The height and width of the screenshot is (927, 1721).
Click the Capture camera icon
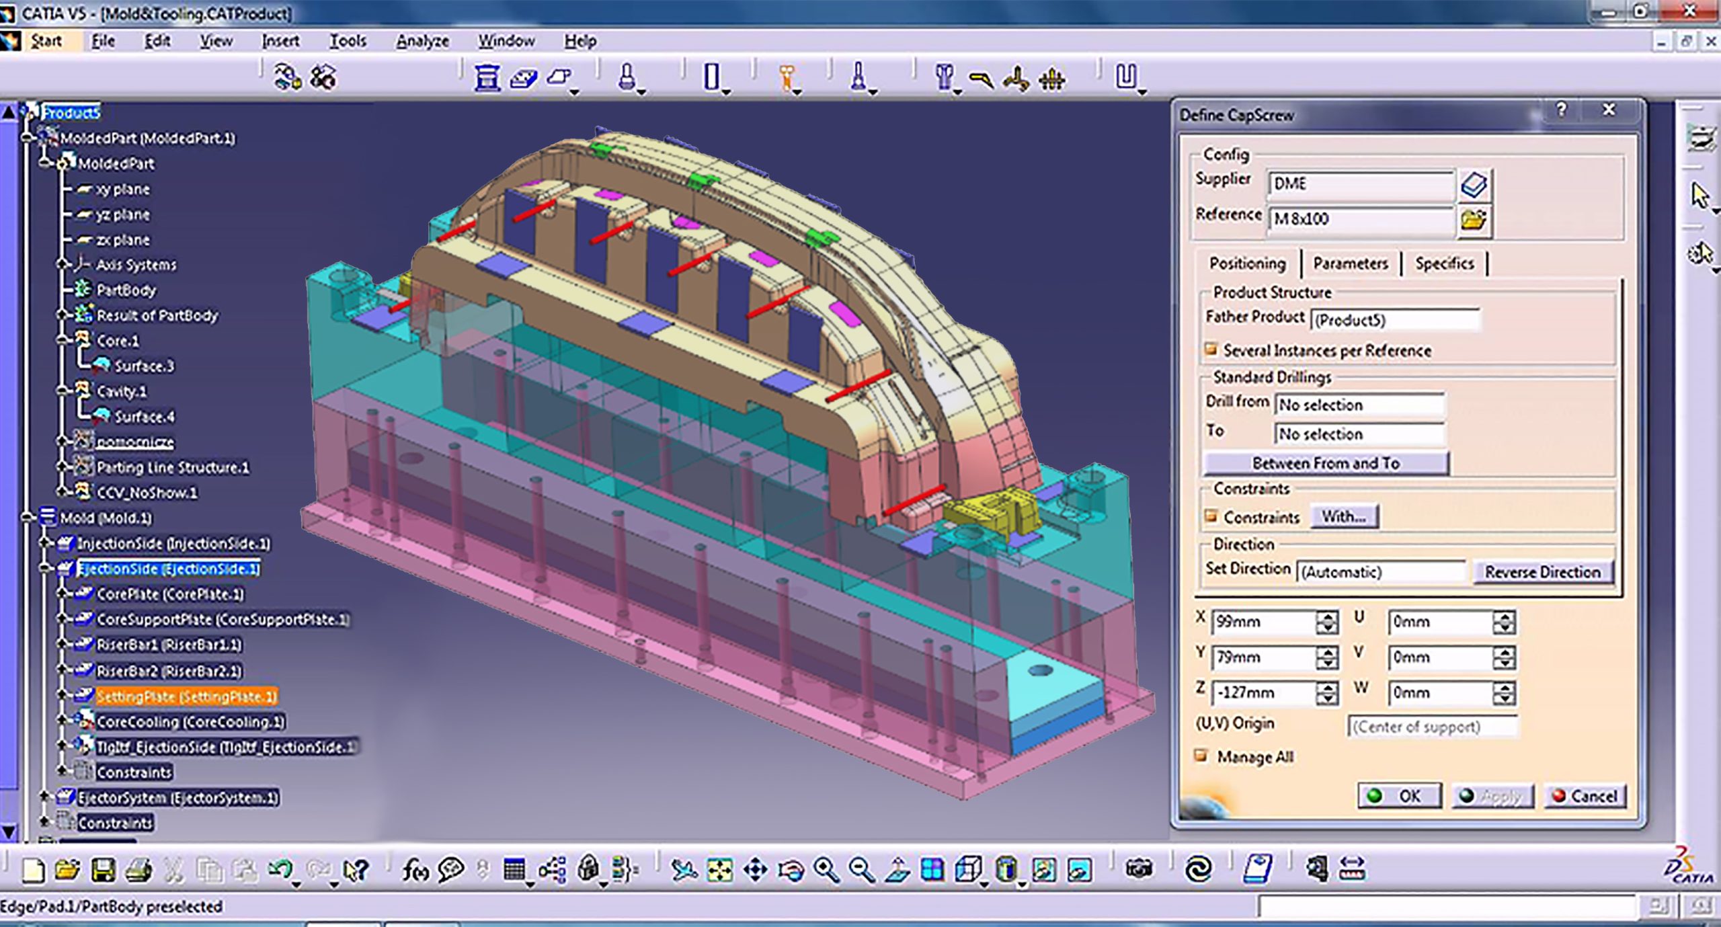(1139, 869)
